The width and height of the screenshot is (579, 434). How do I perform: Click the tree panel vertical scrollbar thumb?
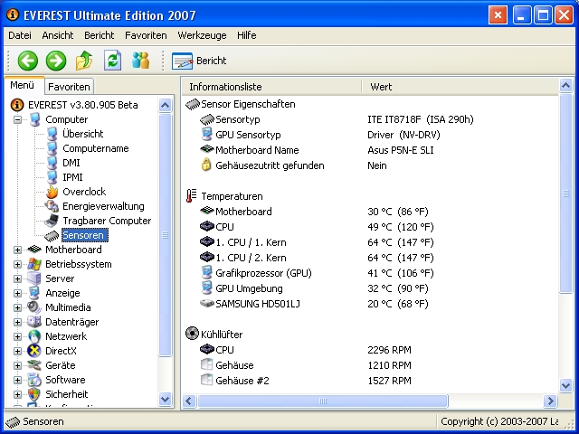tap(165, 235)
